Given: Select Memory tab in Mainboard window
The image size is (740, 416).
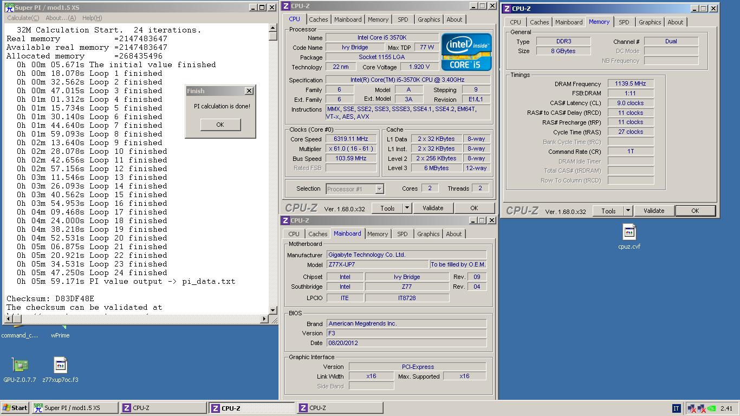Looking at the screenshot, I should pyautogui.click(x=378, y=234).
